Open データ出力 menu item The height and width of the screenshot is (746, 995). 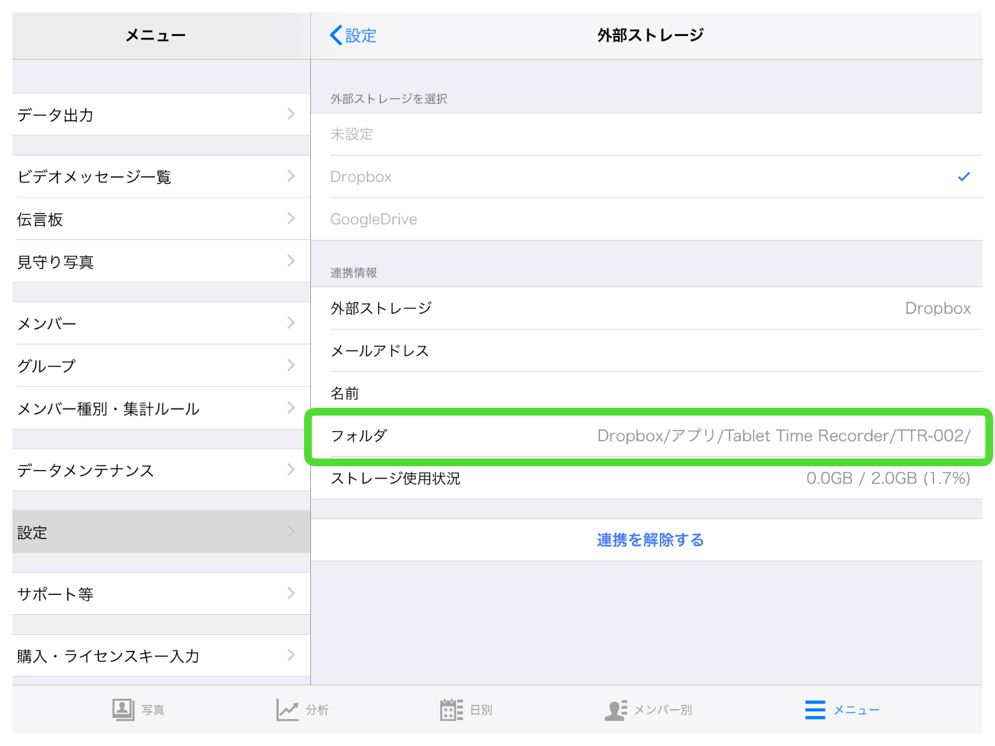(161, 114)
